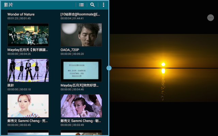
Task: Click the 00:00:00 | 00:03:49 duration text
Action: click(x=72, y=125)
